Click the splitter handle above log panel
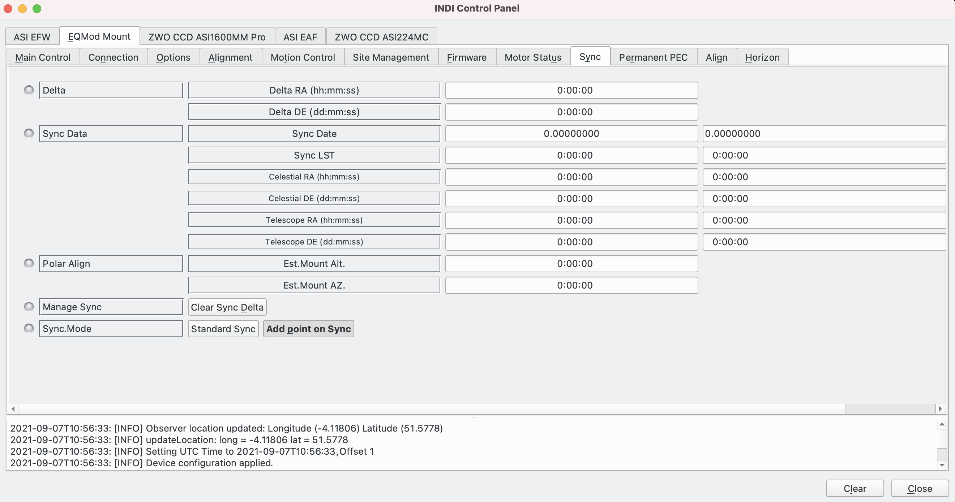955x502 pixels. pyautogui.click(x=477, y=417)
